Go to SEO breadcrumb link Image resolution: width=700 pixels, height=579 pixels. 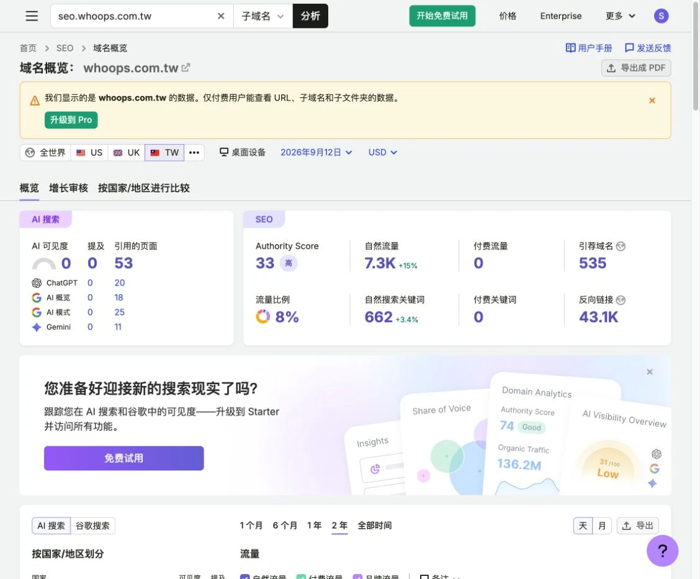click(x=65, y=48)
